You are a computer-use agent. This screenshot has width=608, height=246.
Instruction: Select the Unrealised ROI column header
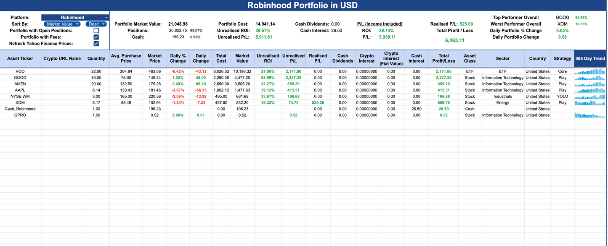(268, 58)
